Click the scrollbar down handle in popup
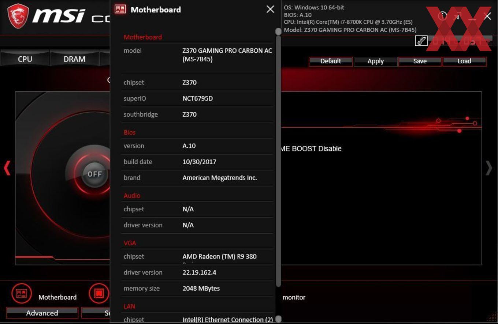498x324 pixels. 278,319
